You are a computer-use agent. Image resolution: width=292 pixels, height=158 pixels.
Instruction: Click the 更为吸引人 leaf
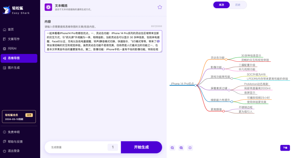pyautogui.click(x=245, y=111)
